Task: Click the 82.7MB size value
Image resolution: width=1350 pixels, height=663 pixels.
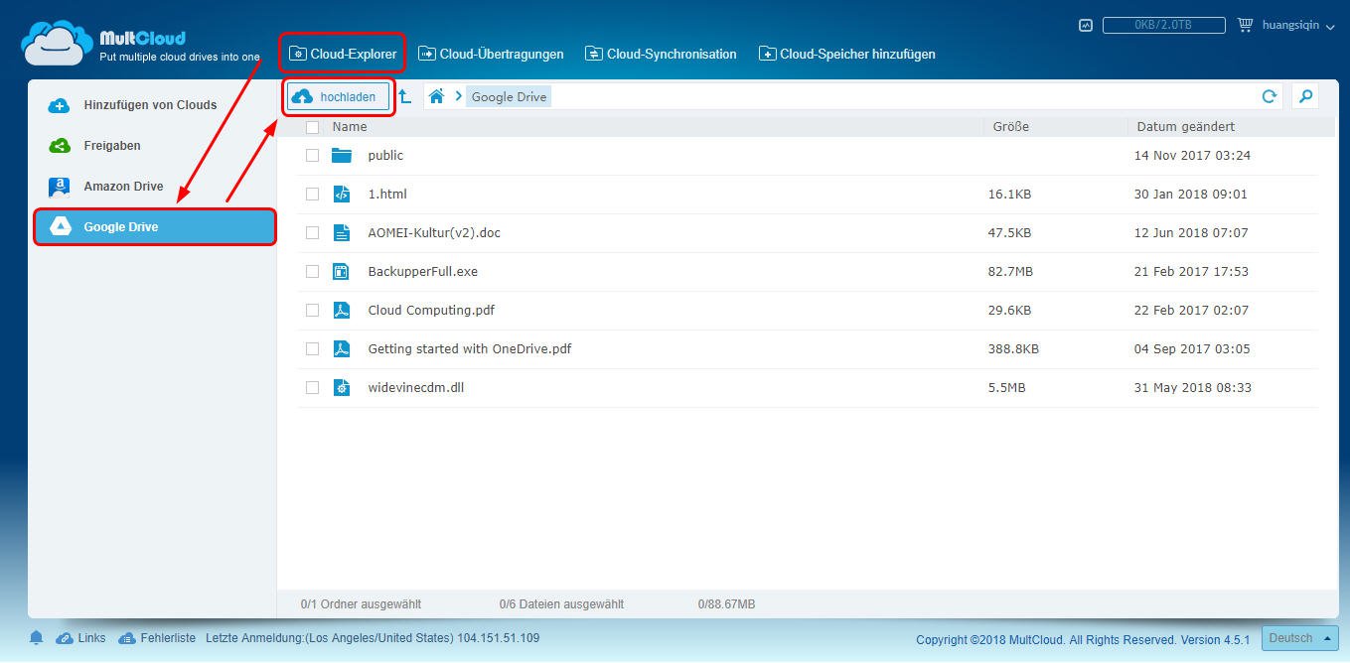Action: click(1010, 271)
